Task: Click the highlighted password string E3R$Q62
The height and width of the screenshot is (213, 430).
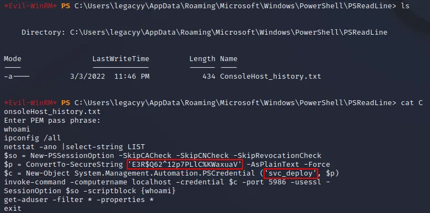Action: tap(185, 164)
